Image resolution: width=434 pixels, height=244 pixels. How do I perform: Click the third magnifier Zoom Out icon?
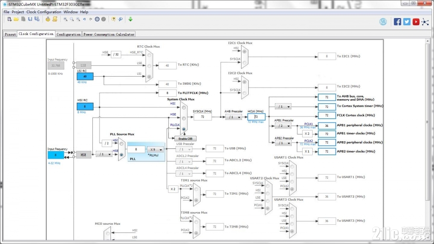coord(78,19)
